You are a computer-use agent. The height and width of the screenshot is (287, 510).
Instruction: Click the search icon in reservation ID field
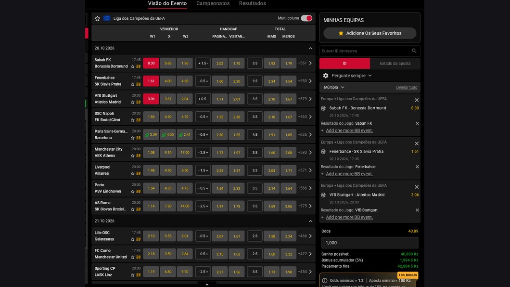click(x=414, y=51)
